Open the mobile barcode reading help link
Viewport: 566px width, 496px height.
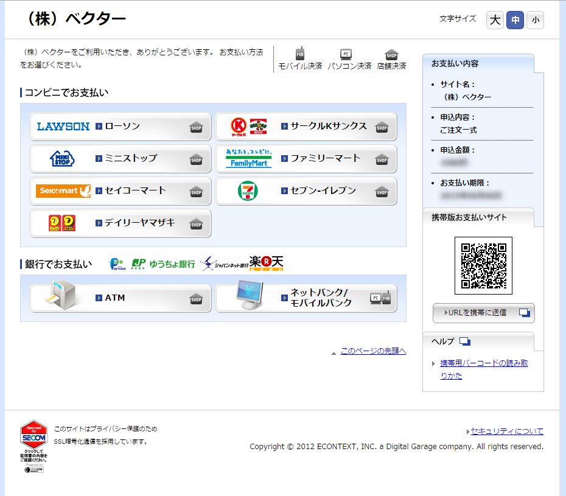tap(484, 369)
